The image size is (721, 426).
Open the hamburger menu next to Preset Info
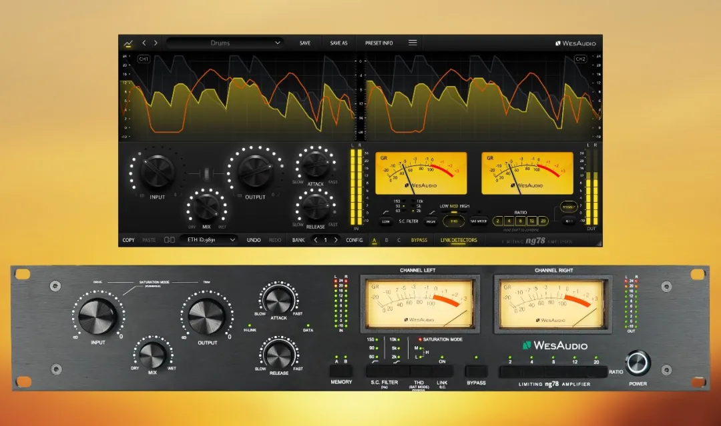coord(413,42)
